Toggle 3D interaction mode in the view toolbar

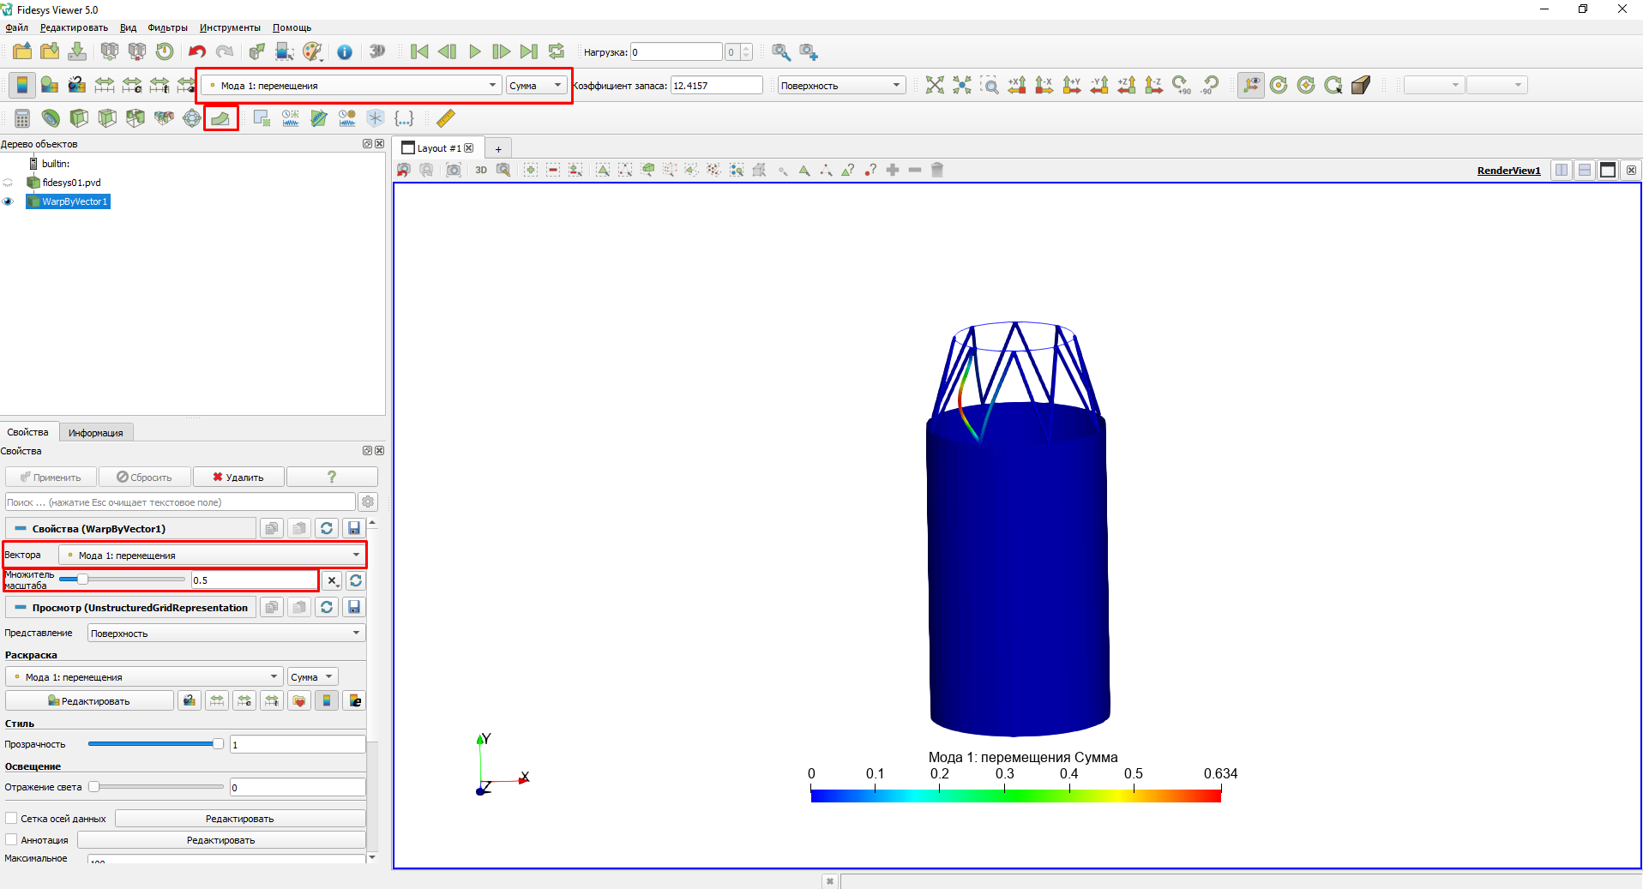[481, 170]
